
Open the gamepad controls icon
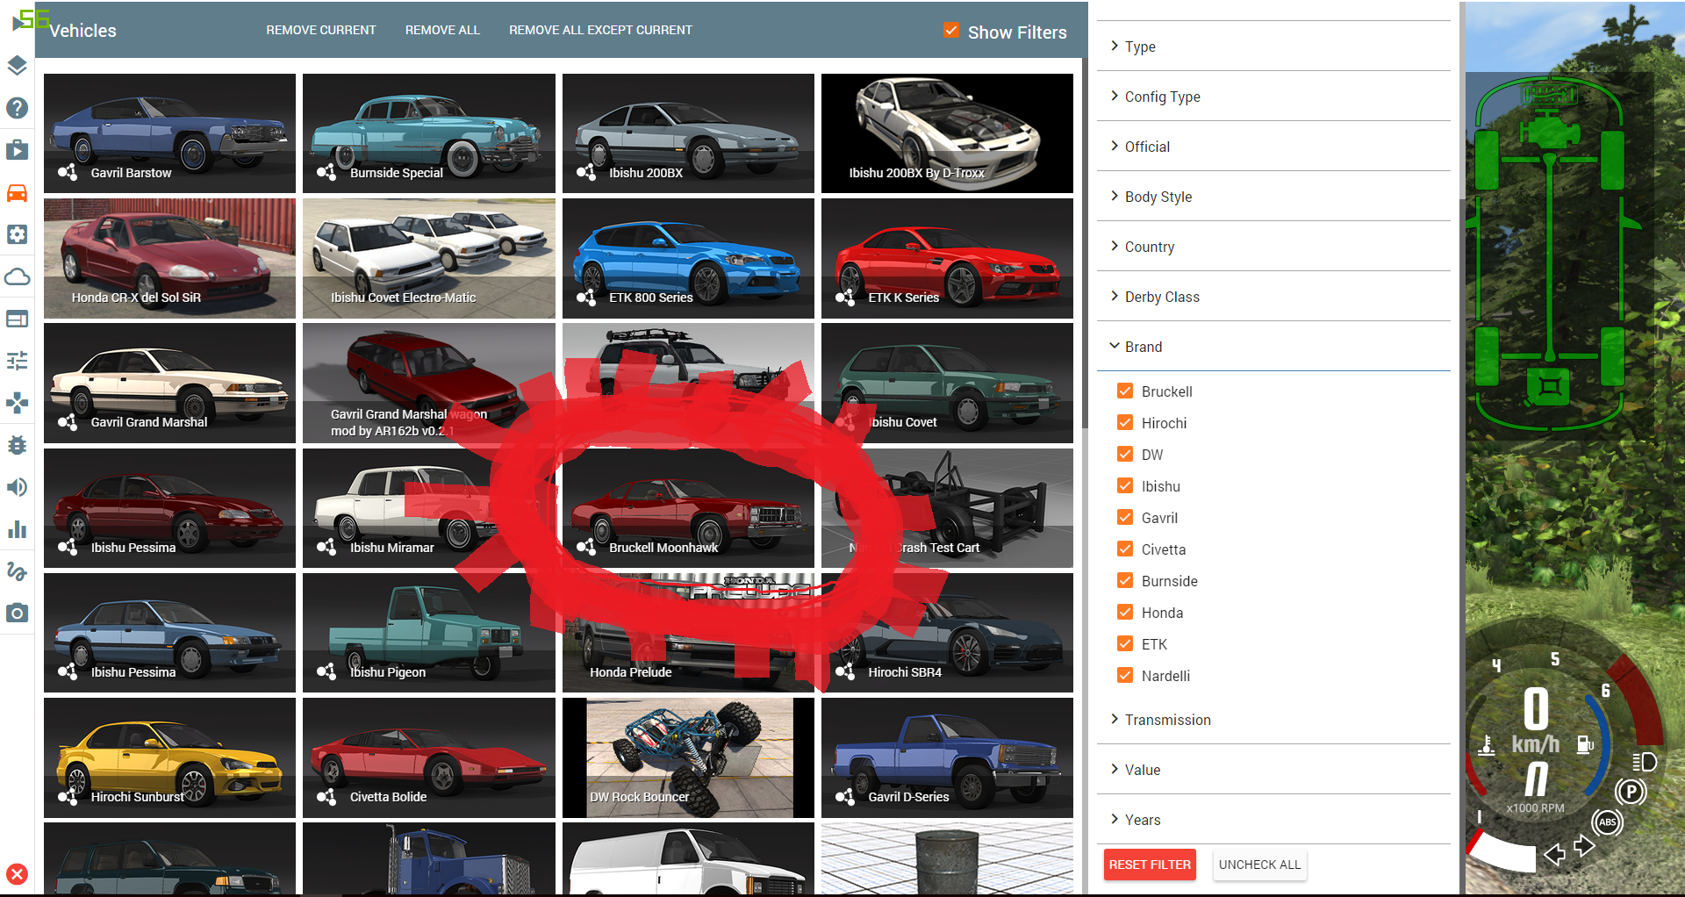point(17,403)
